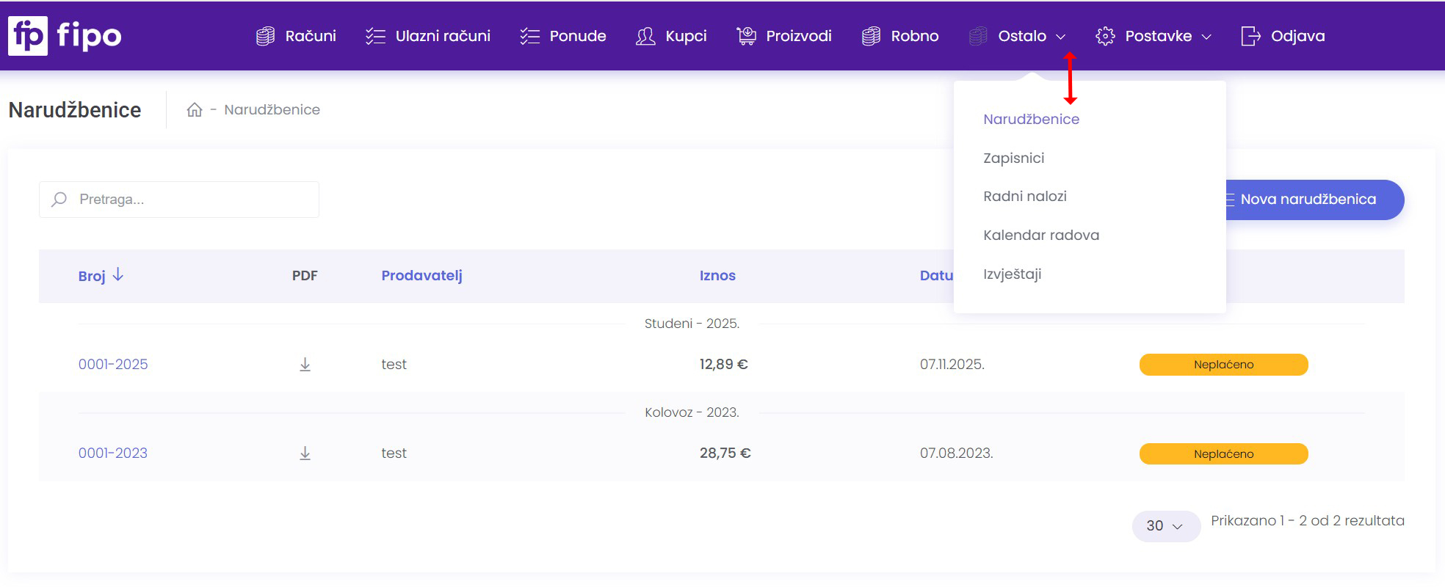This screenshot has width=1445, height=587.
Task: Open Kupci customers section
Action: coord(671,36)
